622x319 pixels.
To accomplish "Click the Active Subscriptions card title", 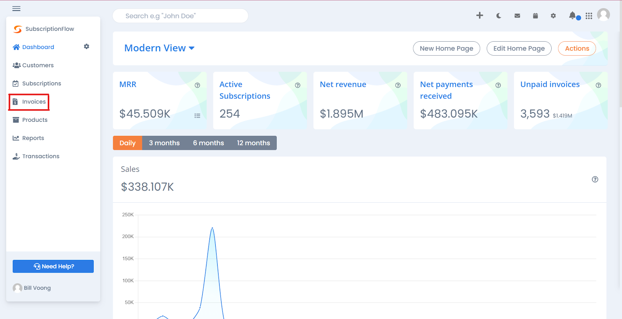I will 245,90.
